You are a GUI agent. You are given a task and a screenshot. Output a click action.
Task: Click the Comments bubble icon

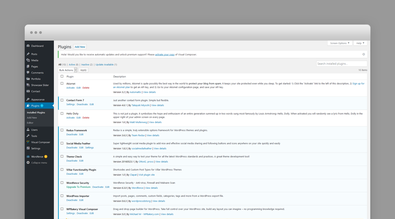pyautogui.click(x=28, y=73)
